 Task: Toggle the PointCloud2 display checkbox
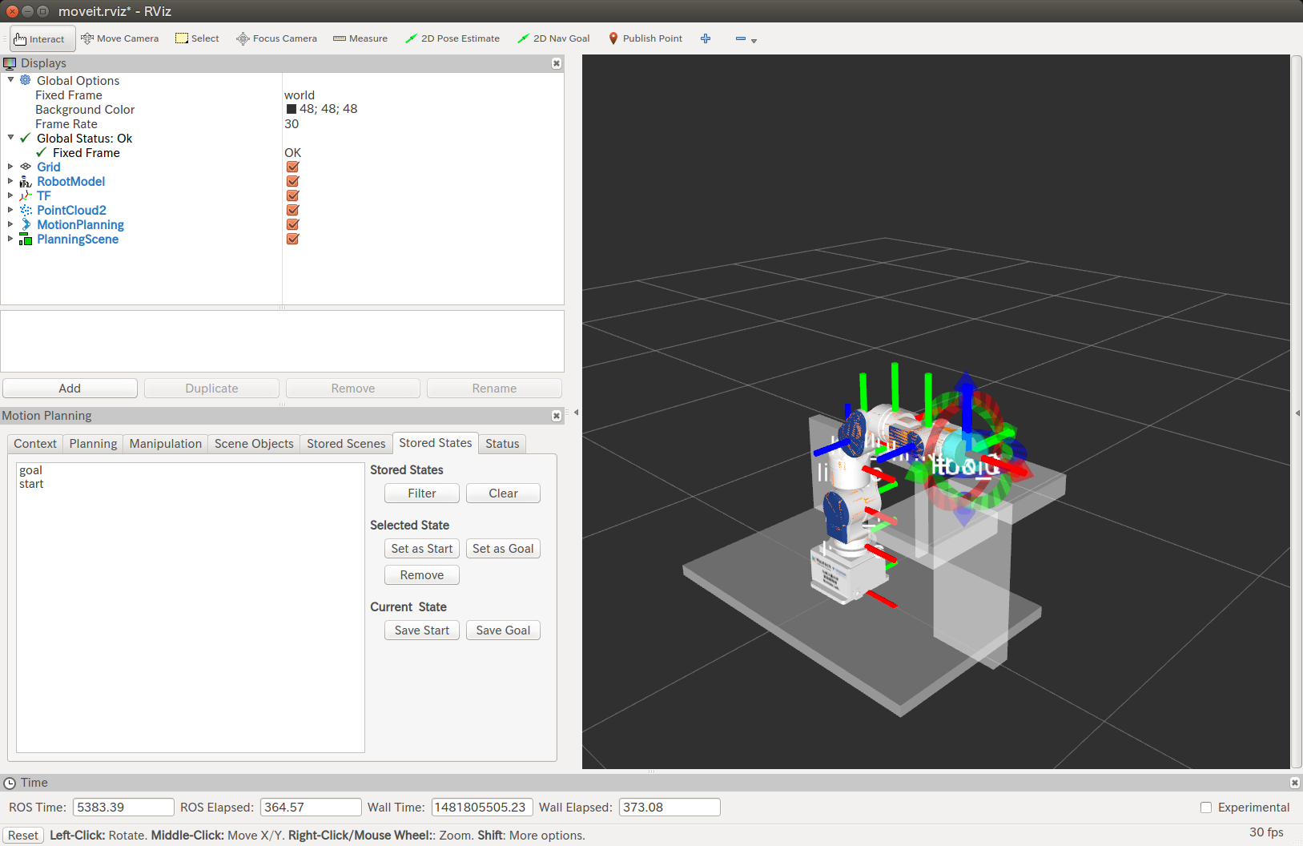point(292,210)
